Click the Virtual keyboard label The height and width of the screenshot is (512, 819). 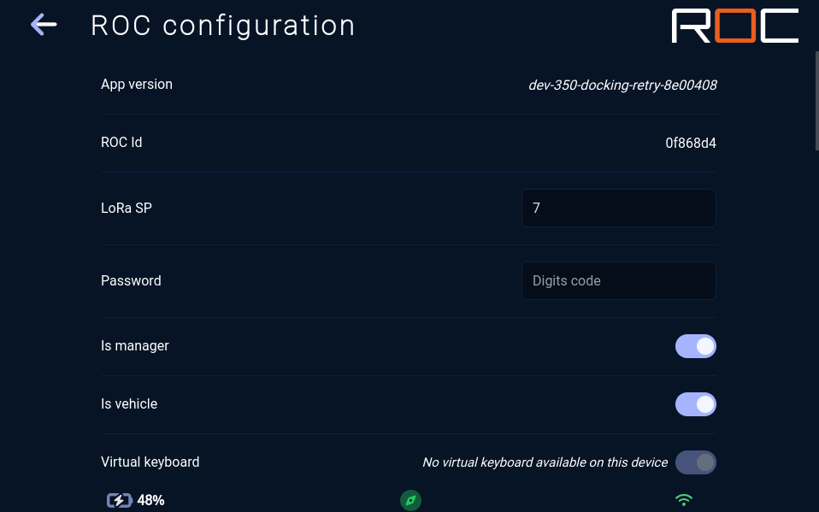[150, 462]
